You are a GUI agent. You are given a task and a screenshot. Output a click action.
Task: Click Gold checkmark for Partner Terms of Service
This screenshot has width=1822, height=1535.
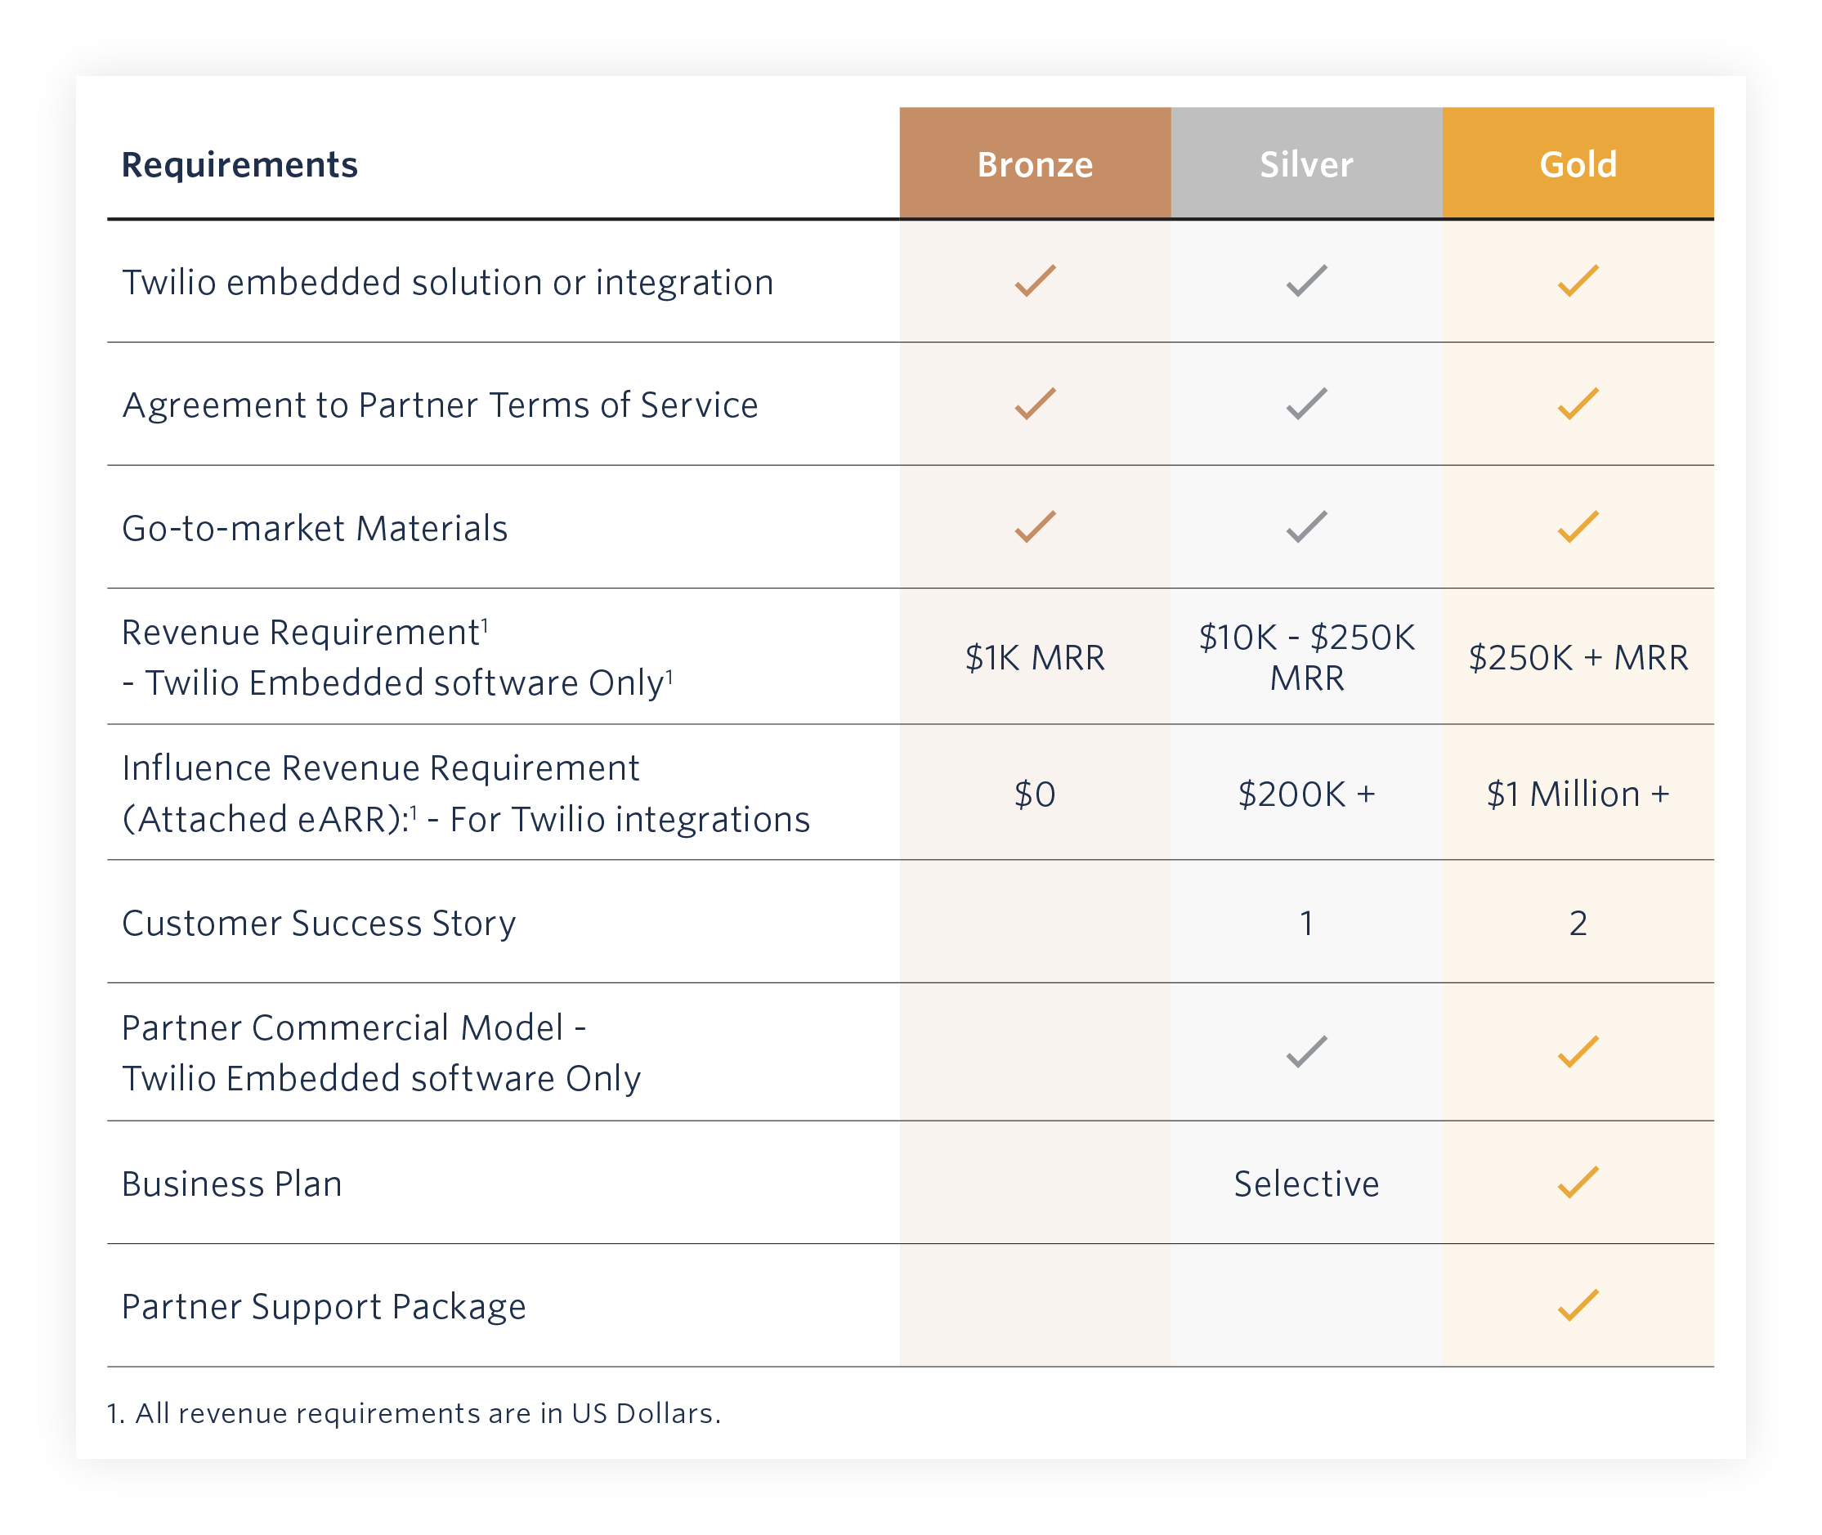[x=1578, y=404]
